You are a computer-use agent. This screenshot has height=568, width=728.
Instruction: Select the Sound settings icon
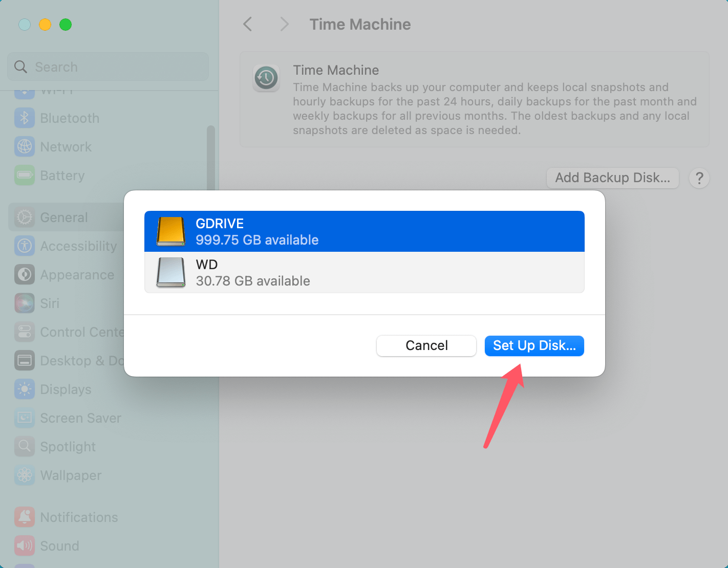coord(24,545)
